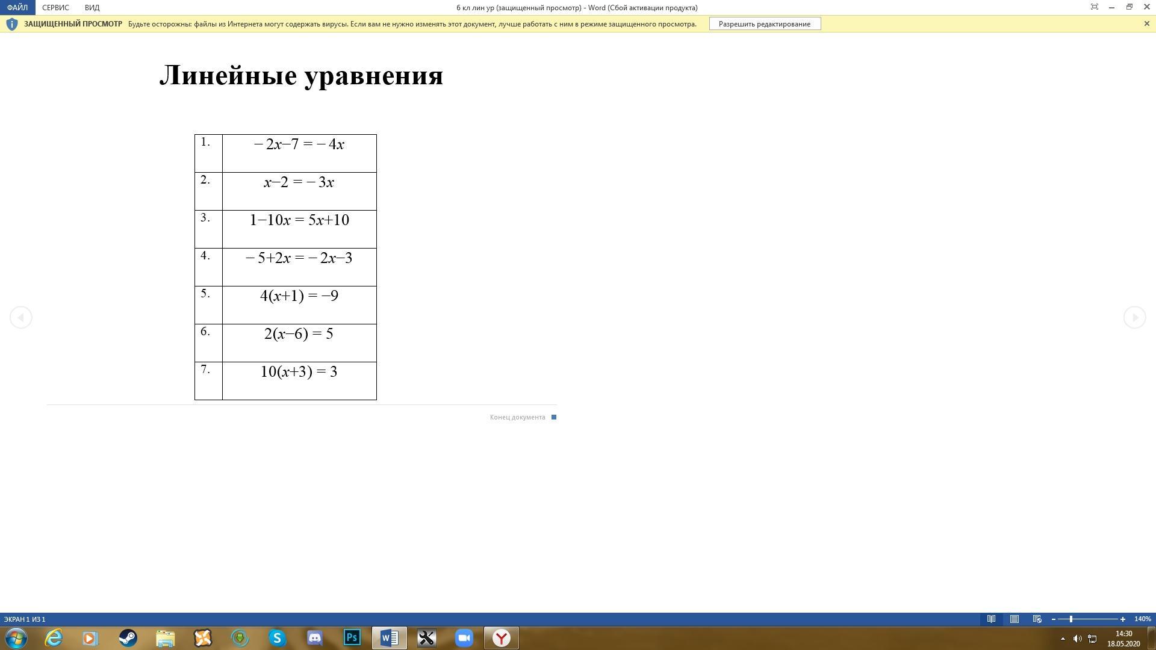Image resolution: width=1156 pixels, height=650 pixels.
Task: Open zoom dialog via 140% label
Action: [x=1142, y=619]
